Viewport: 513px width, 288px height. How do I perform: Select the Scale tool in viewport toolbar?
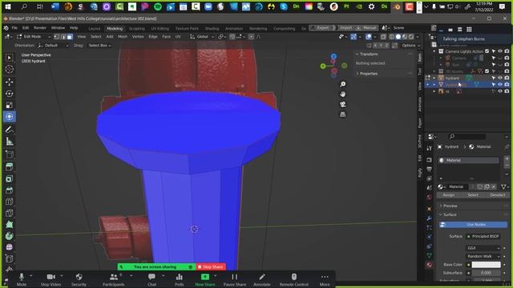point(10,105)
